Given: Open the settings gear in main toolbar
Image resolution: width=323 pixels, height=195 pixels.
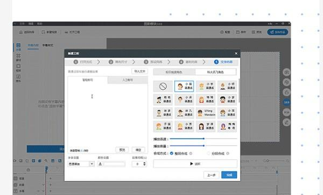Looking at the screenshot, I should tap(222, 32).
